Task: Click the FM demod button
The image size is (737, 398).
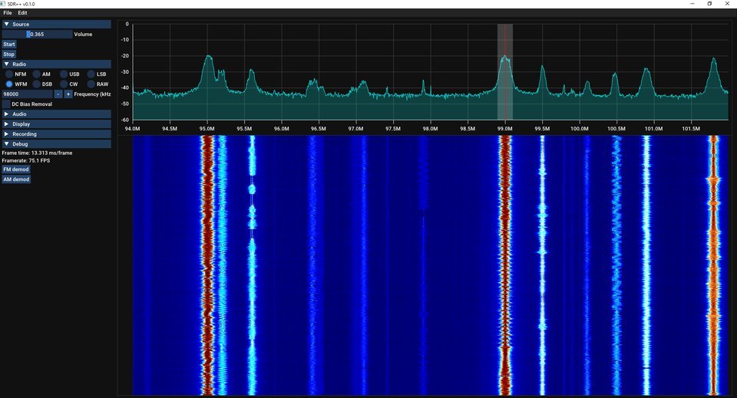Action: (x=16, y=169)
